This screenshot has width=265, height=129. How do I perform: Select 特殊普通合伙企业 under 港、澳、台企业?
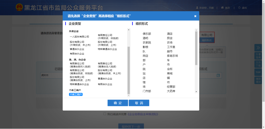click(79, 84)
